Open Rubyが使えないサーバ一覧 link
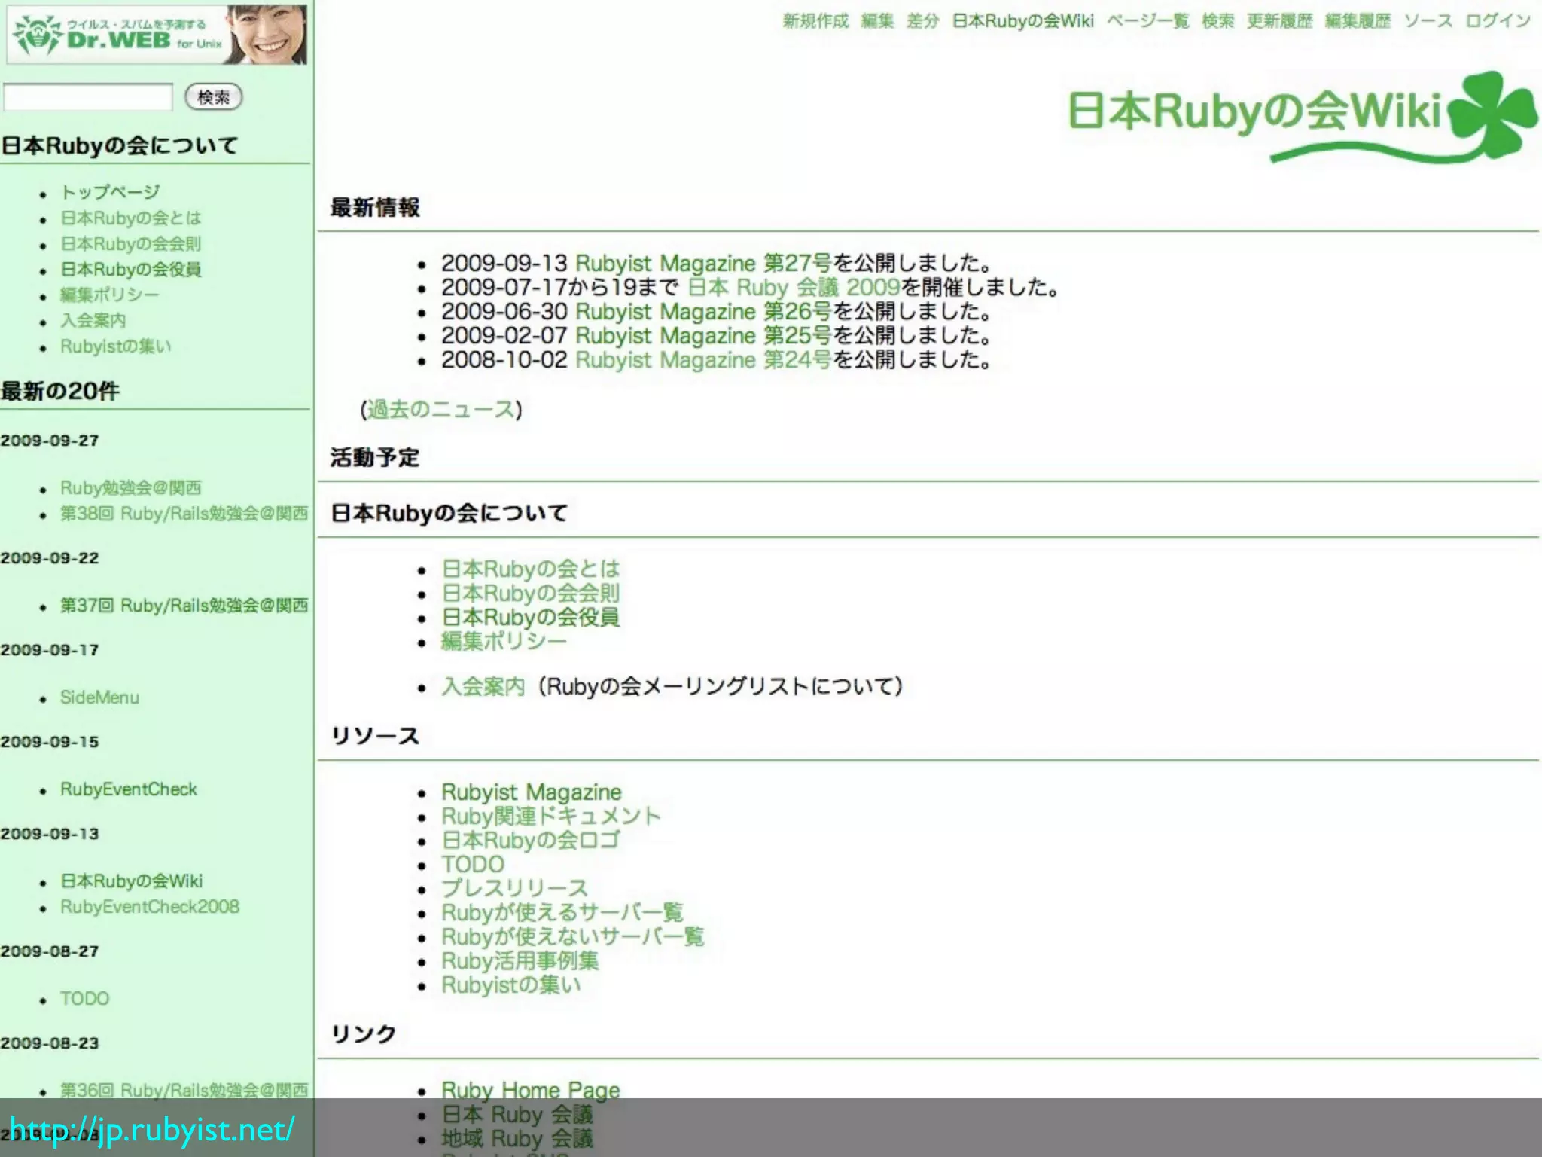The height and width of the screenshot is (1157, 1542). pyautogui.click(x=572, y=936)
